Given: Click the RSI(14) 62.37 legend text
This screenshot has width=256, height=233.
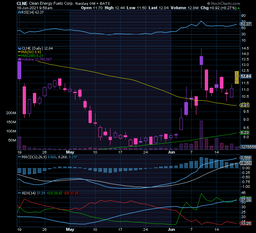Looking at the screenshot, I should (33, 12).
